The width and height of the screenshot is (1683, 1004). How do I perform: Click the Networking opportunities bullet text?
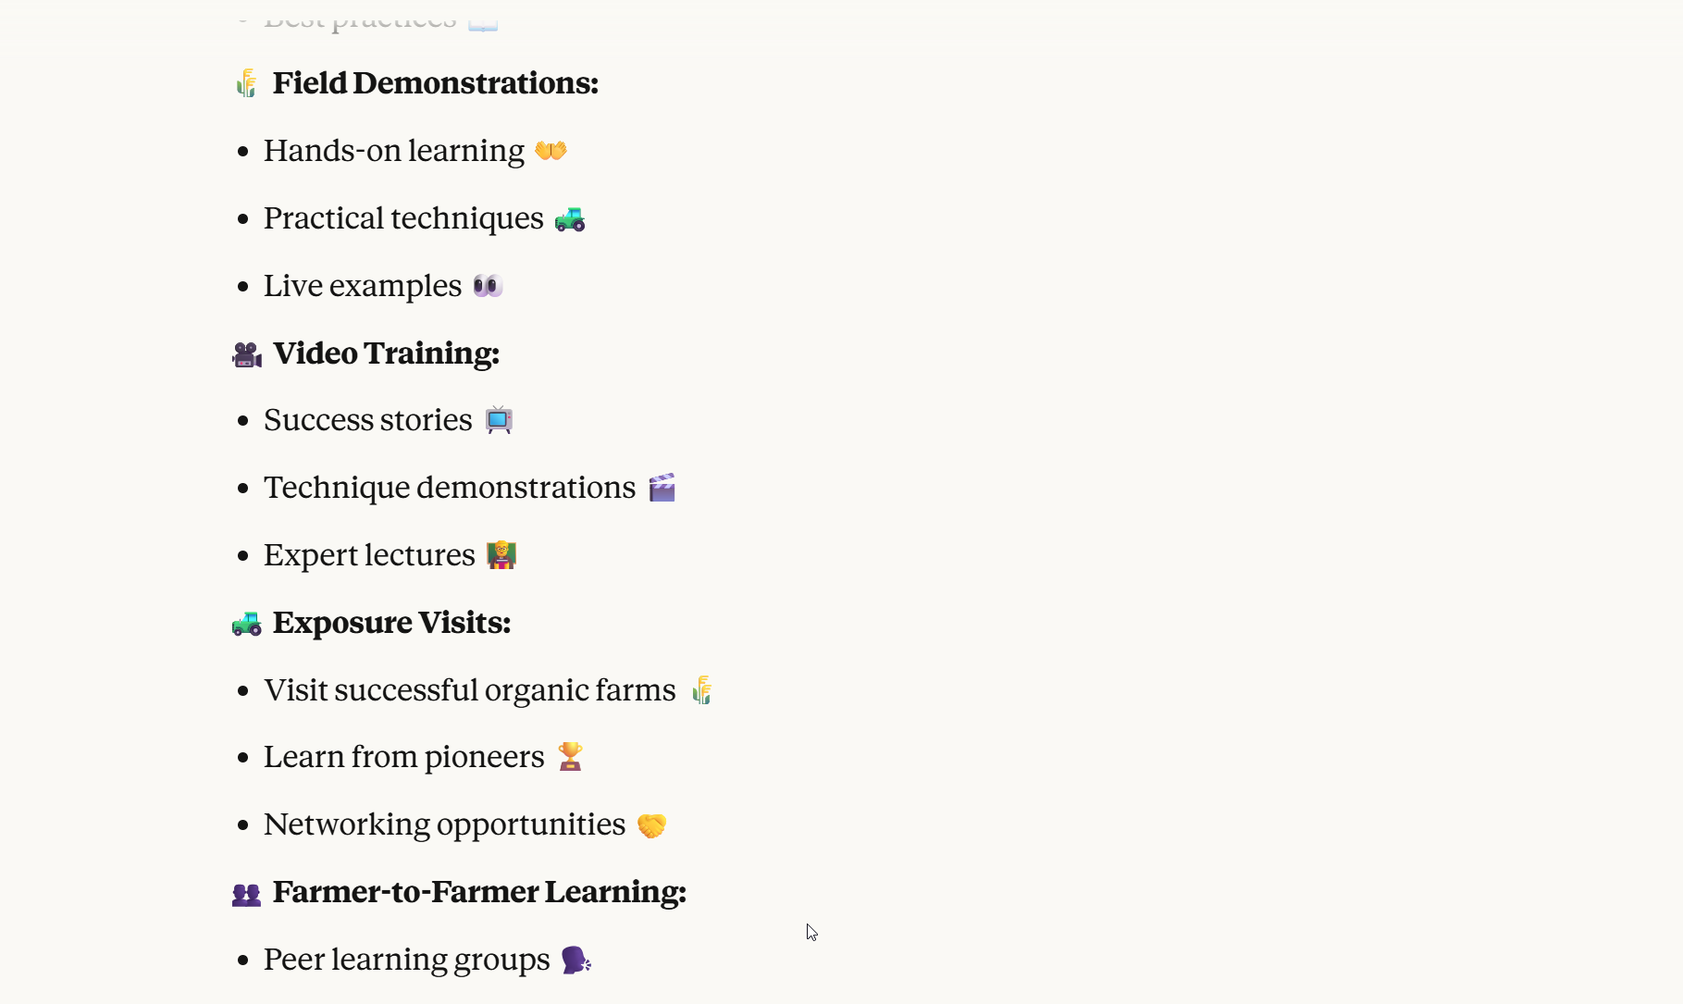pos(444,824)
